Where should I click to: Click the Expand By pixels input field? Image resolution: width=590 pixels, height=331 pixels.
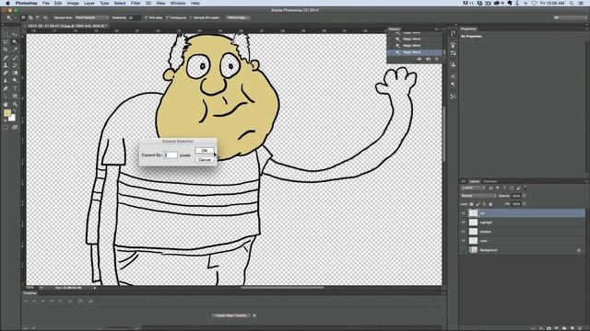[171, 155]
